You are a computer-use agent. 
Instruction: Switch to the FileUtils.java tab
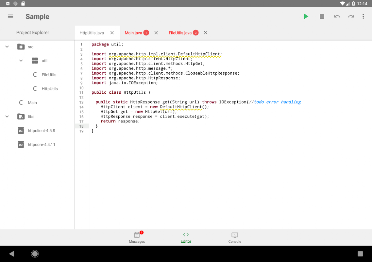tap(180, 33)
